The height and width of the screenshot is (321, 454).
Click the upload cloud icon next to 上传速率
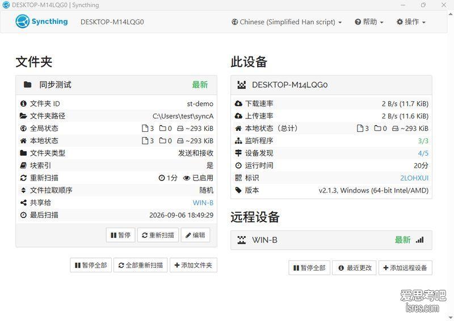[x=238, y=116]
